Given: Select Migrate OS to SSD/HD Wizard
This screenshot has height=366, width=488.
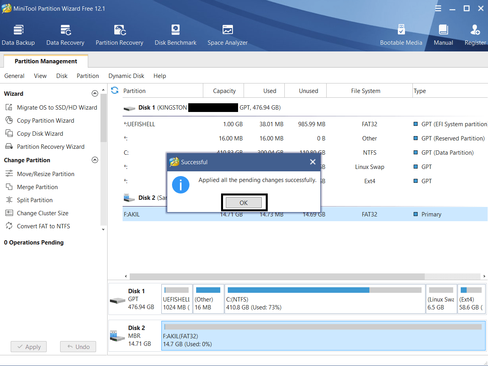Looking at the screenshot, I should 57,108.
